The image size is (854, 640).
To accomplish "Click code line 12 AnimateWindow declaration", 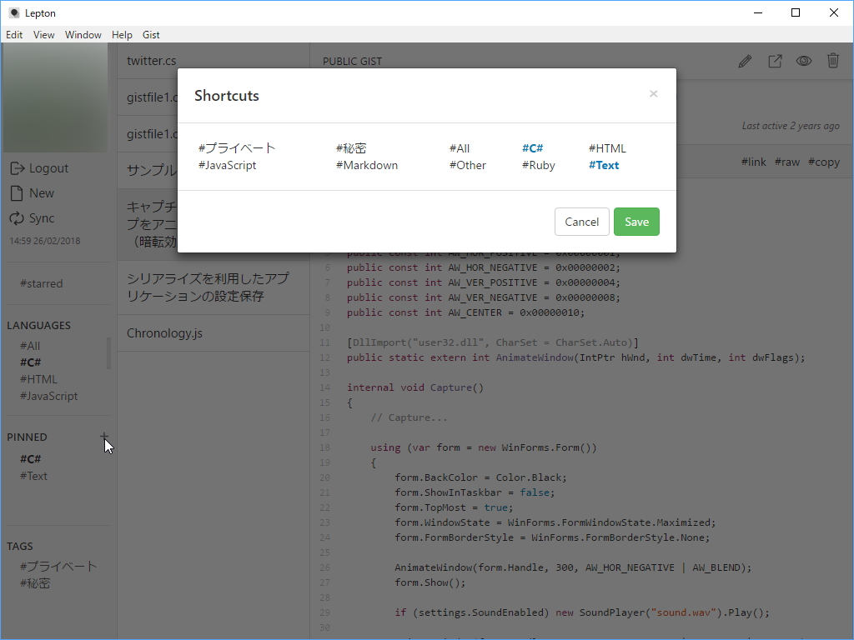I will coord(575,357).
